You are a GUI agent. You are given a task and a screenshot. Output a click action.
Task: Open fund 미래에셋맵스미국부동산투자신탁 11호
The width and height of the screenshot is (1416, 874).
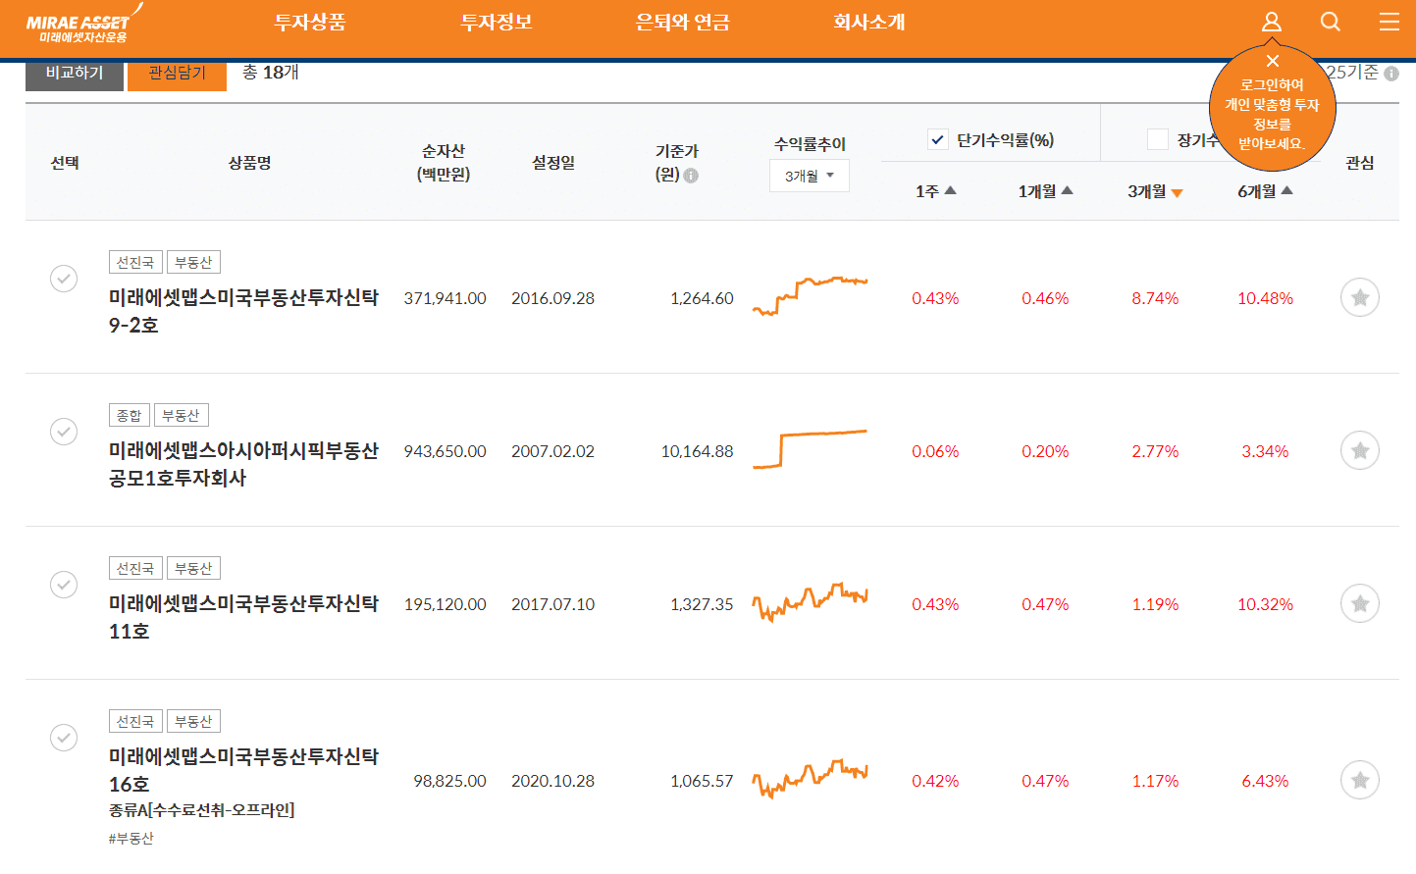[x=243, y=617]
